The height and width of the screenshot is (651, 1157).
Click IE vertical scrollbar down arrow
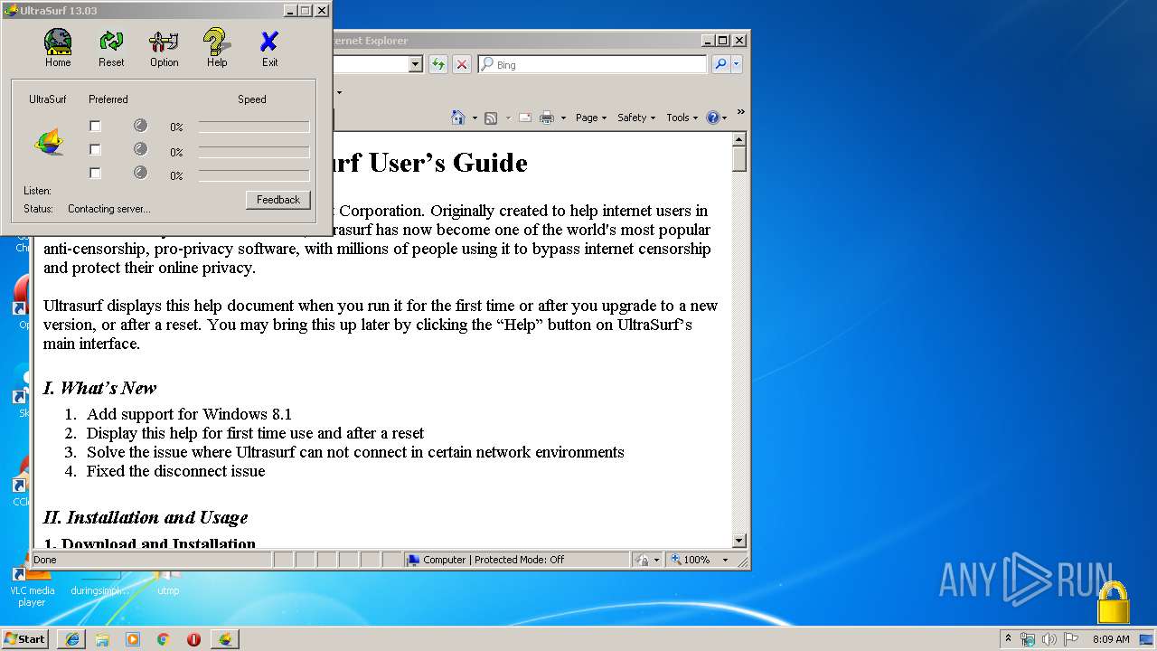point(739,541)
